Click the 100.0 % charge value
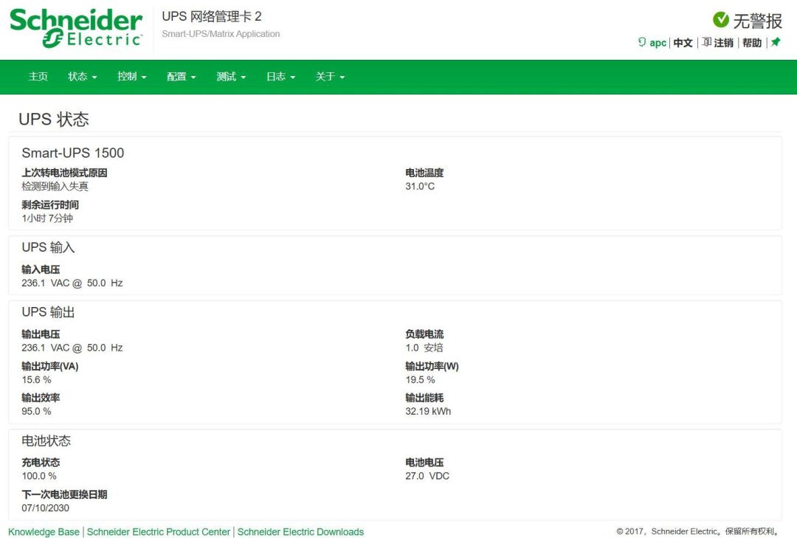The image size is (797, 538). [x=39, y=477]
